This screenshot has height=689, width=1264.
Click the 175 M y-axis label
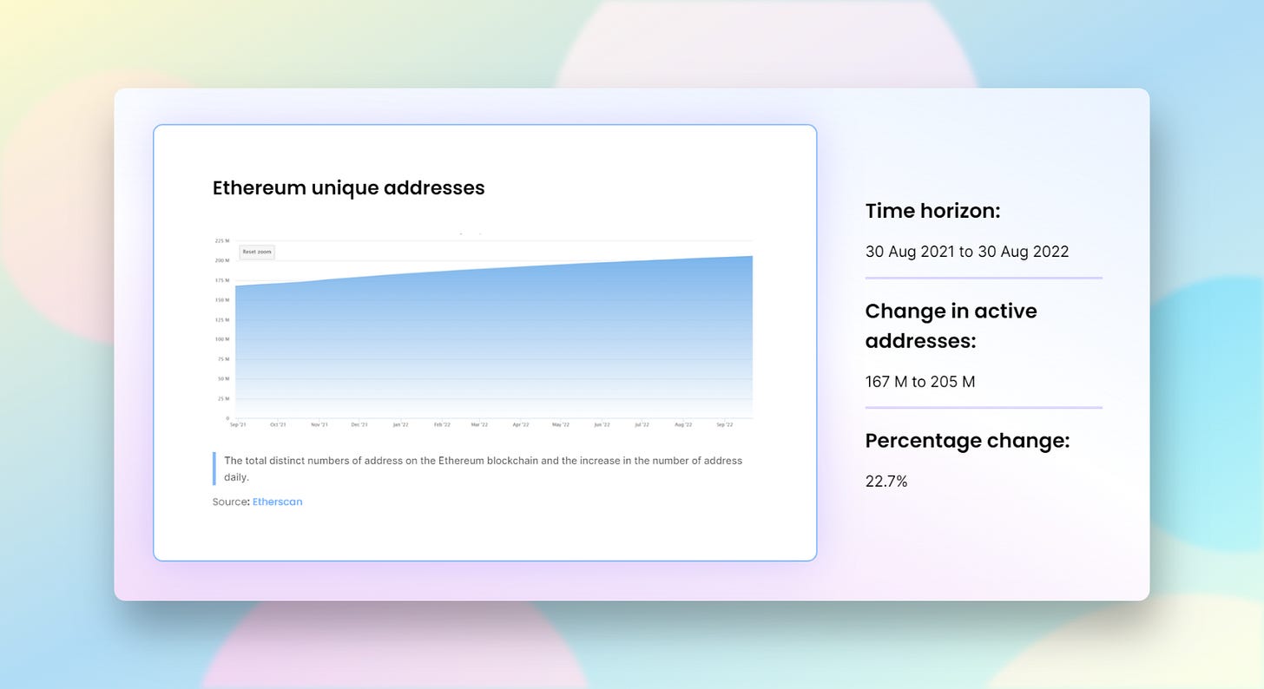click(222, 280)
